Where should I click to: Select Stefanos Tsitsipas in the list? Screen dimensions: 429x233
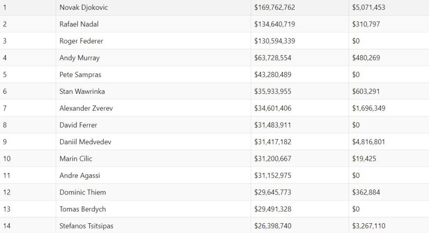point(86,226)
